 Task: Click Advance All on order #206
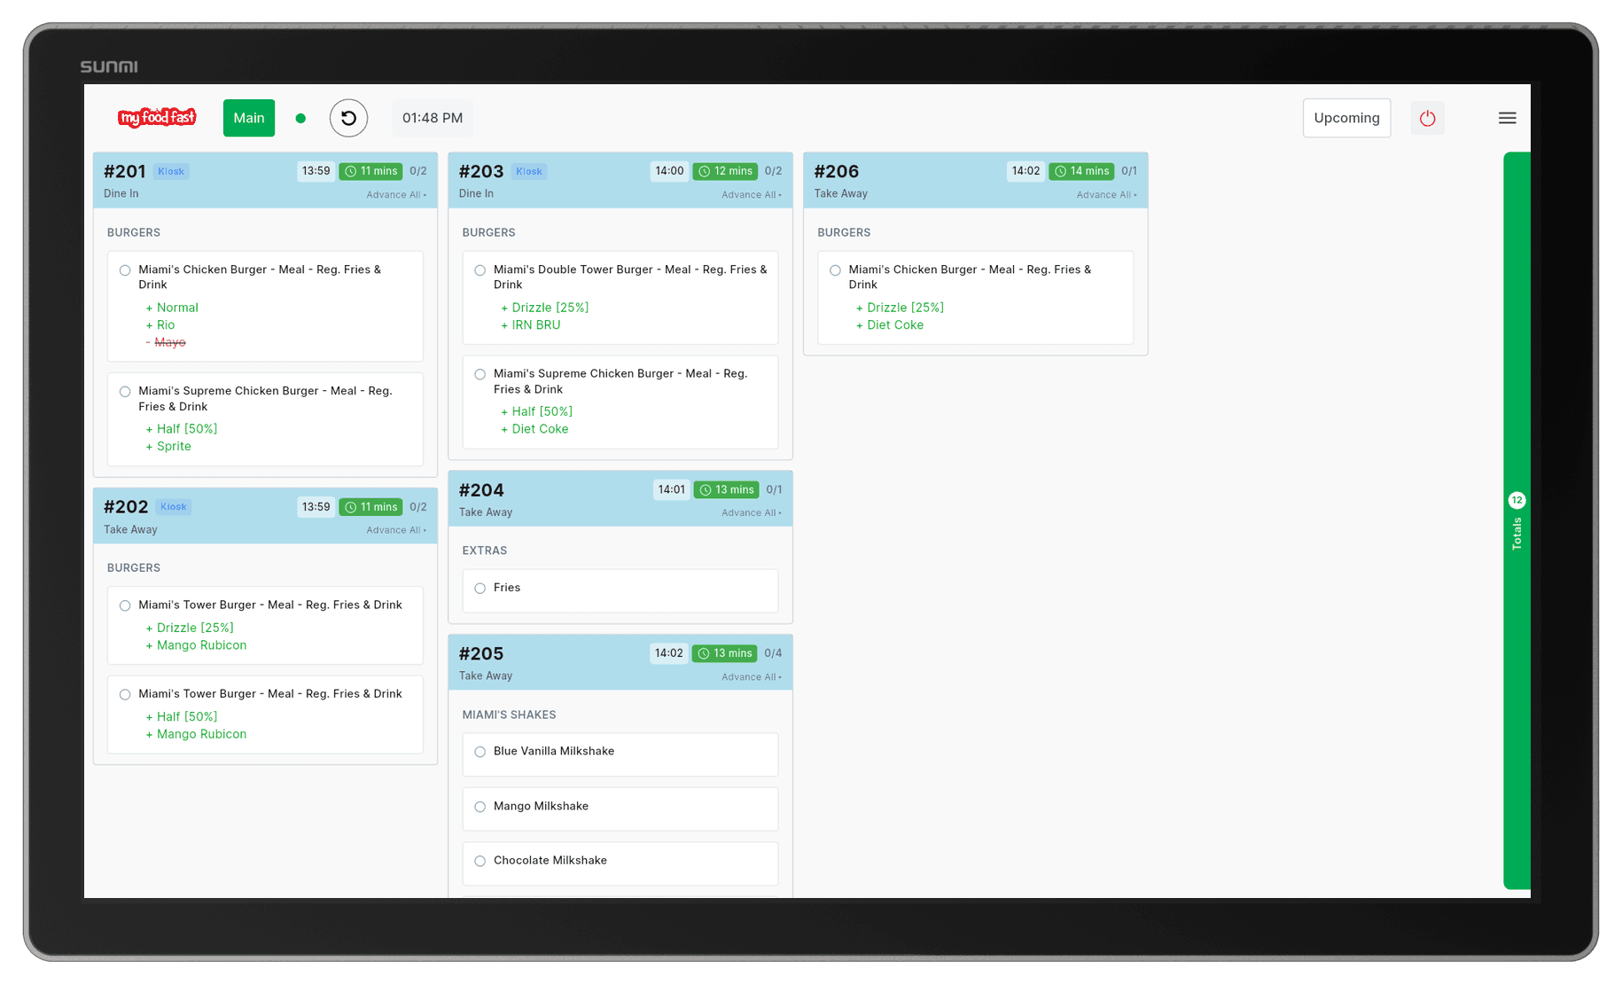pyautogui.click(x=1106, y=195)
